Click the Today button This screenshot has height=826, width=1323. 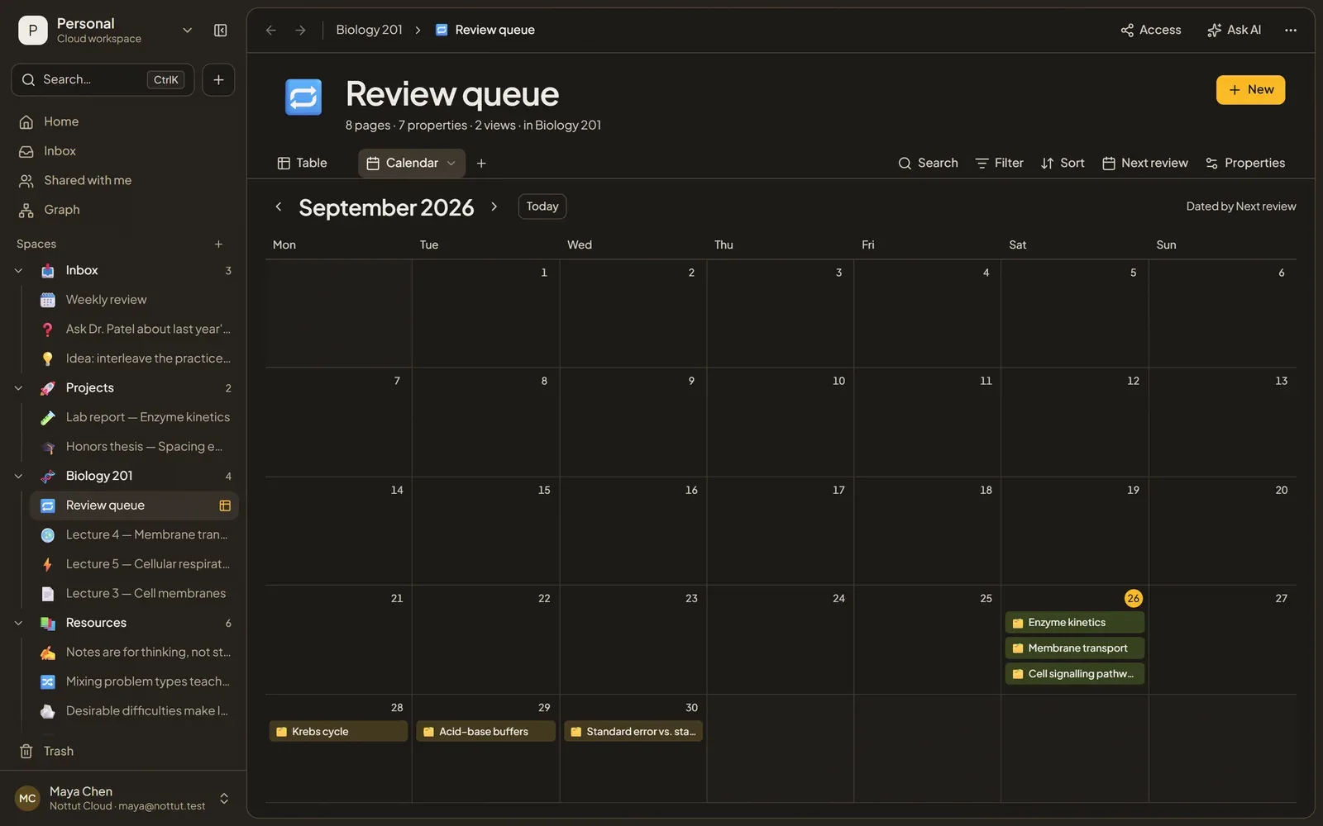pyautogui.click(x=542, y=206)
